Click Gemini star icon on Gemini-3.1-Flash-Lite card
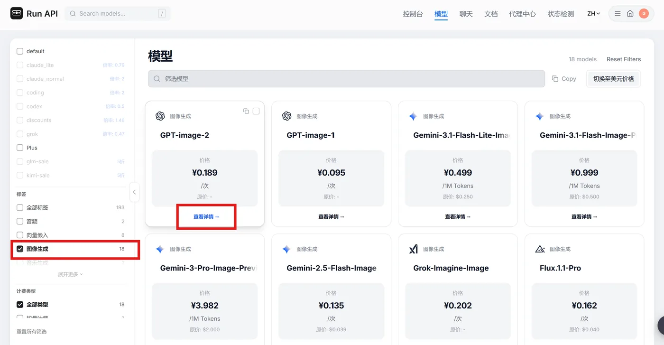664x345 pixels. click(413, 116)
